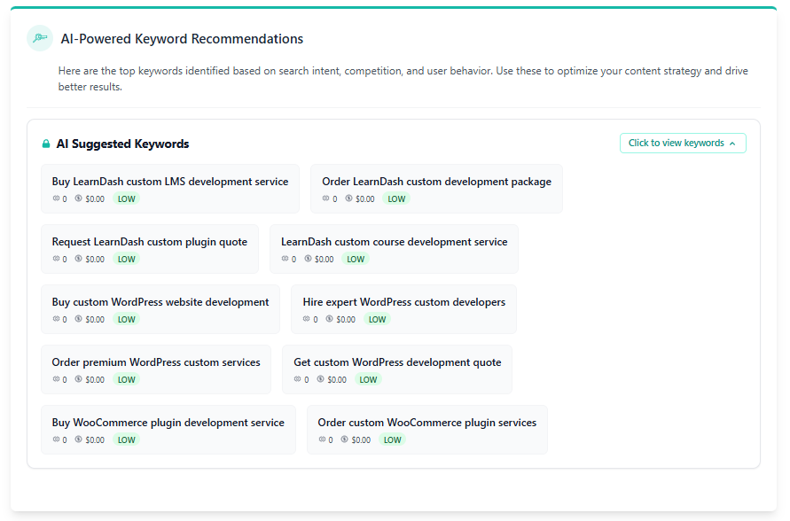790x521 pixels.
Task: Select the AI-Powered Keyword Recommendations heading
Action: (182, 39)
